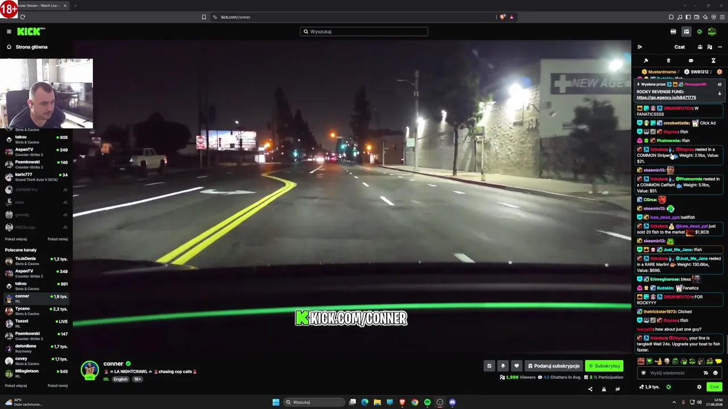Report the stream via flag icon
Image resolution: width=728 pixels, height=409 pixels.
point(603,389)
